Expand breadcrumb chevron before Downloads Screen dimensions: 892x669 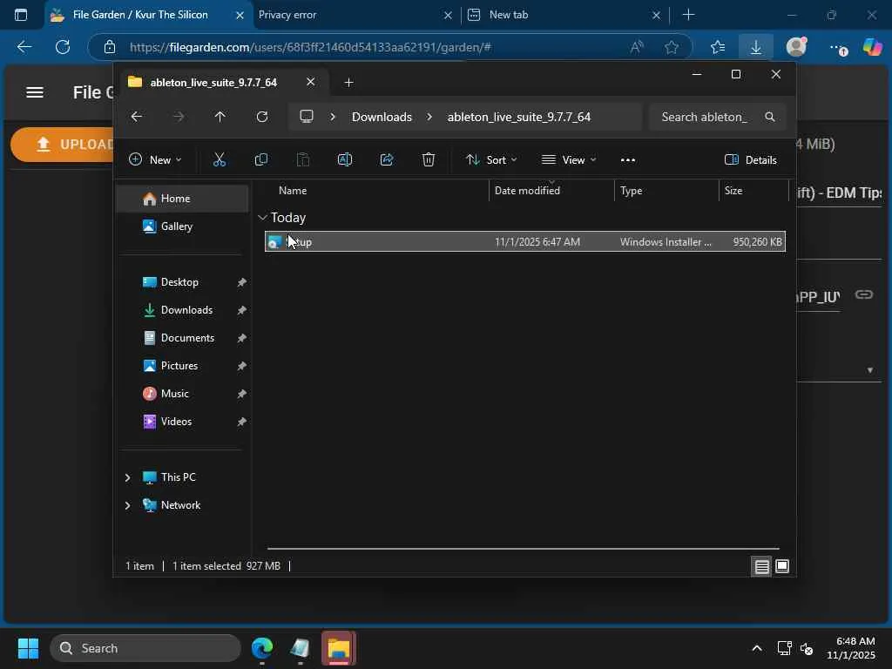point(333,117)
